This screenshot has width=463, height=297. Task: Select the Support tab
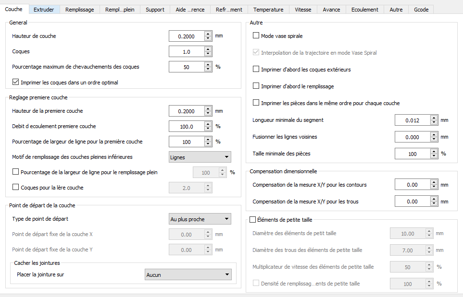[x=155, y=10]
